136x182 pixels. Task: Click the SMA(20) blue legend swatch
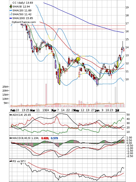[x=11, y=11]
